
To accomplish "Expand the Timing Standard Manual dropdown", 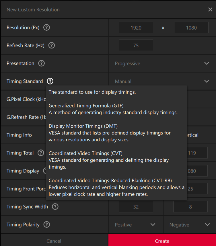I will 162,81.
